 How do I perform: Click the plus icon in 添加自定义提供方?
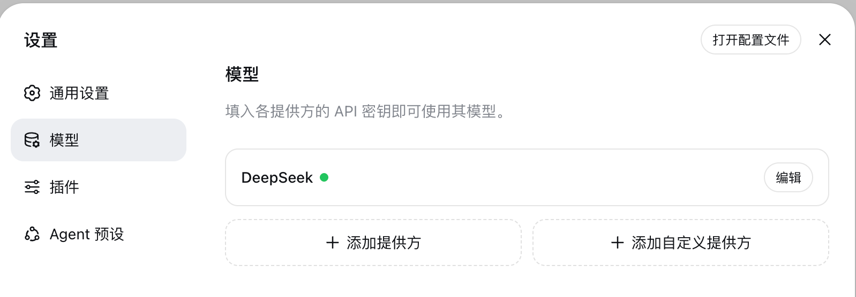pos(618,243)
